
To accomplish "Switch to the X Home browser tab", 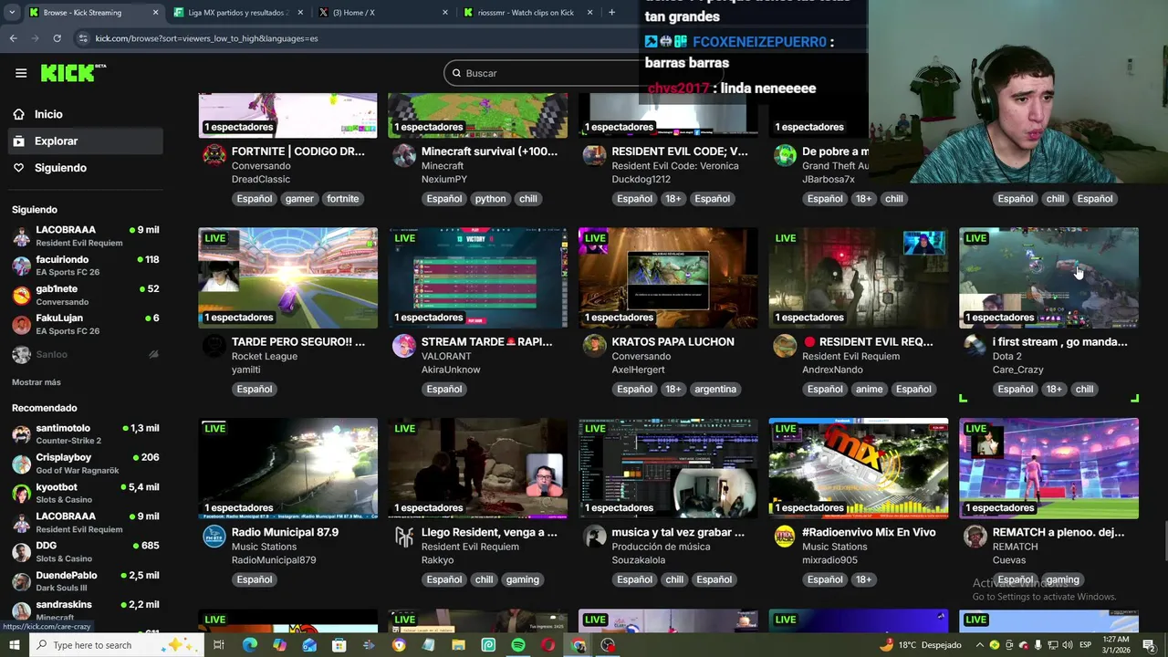I will pyautogui.click(x=381, y=13).
